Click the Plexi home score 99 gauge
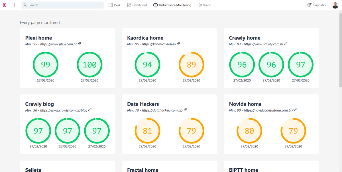Screen dimensions: 342x172 pos(46,65)
